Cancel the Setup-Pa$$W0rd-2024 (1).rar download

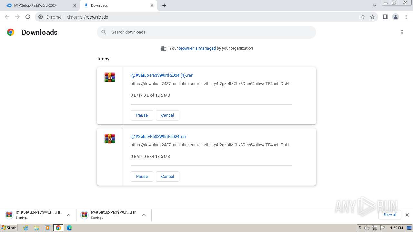167,115
